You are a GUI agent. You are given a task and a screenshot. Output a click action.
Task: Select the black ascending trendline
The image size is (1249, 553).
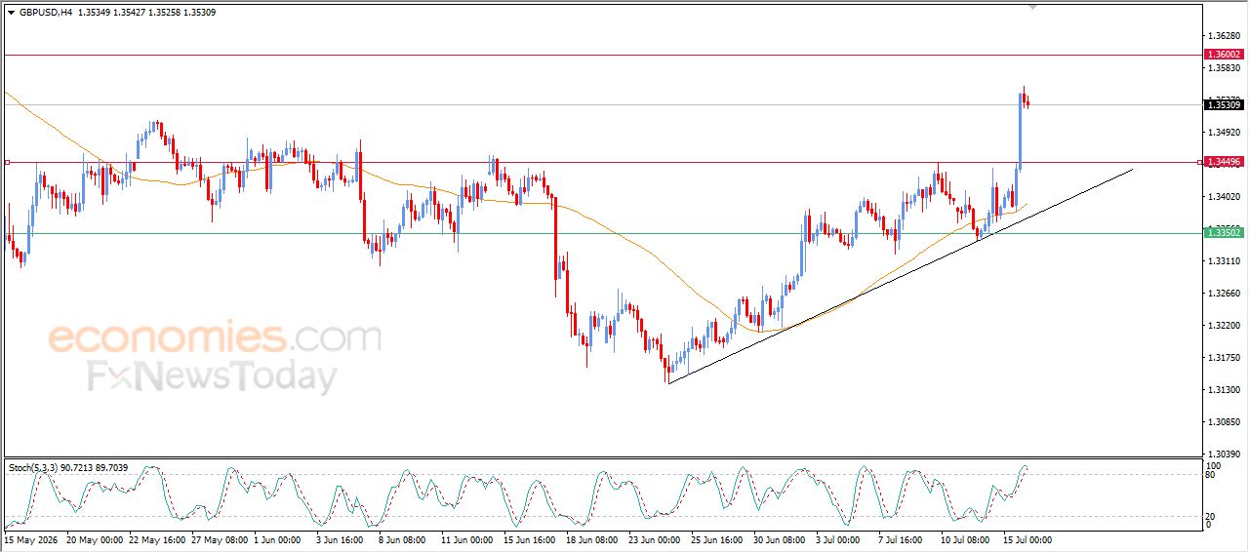pyautogui.click(x=901, y=275)
